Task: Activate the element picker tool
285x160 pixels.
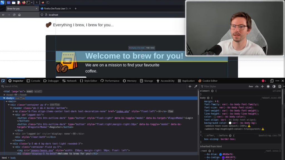Action: coord(3,81)
